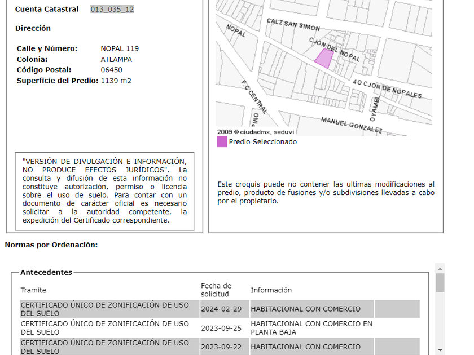The width and height of the screenshot is (474, 355).
Task: Select the highlighted Cuenta Catastral value 013_035_12
Action: click(112, 10)
